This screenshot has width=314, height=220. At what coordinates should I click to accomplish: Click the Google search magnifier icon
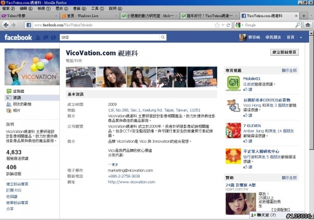tap(298, 25)
